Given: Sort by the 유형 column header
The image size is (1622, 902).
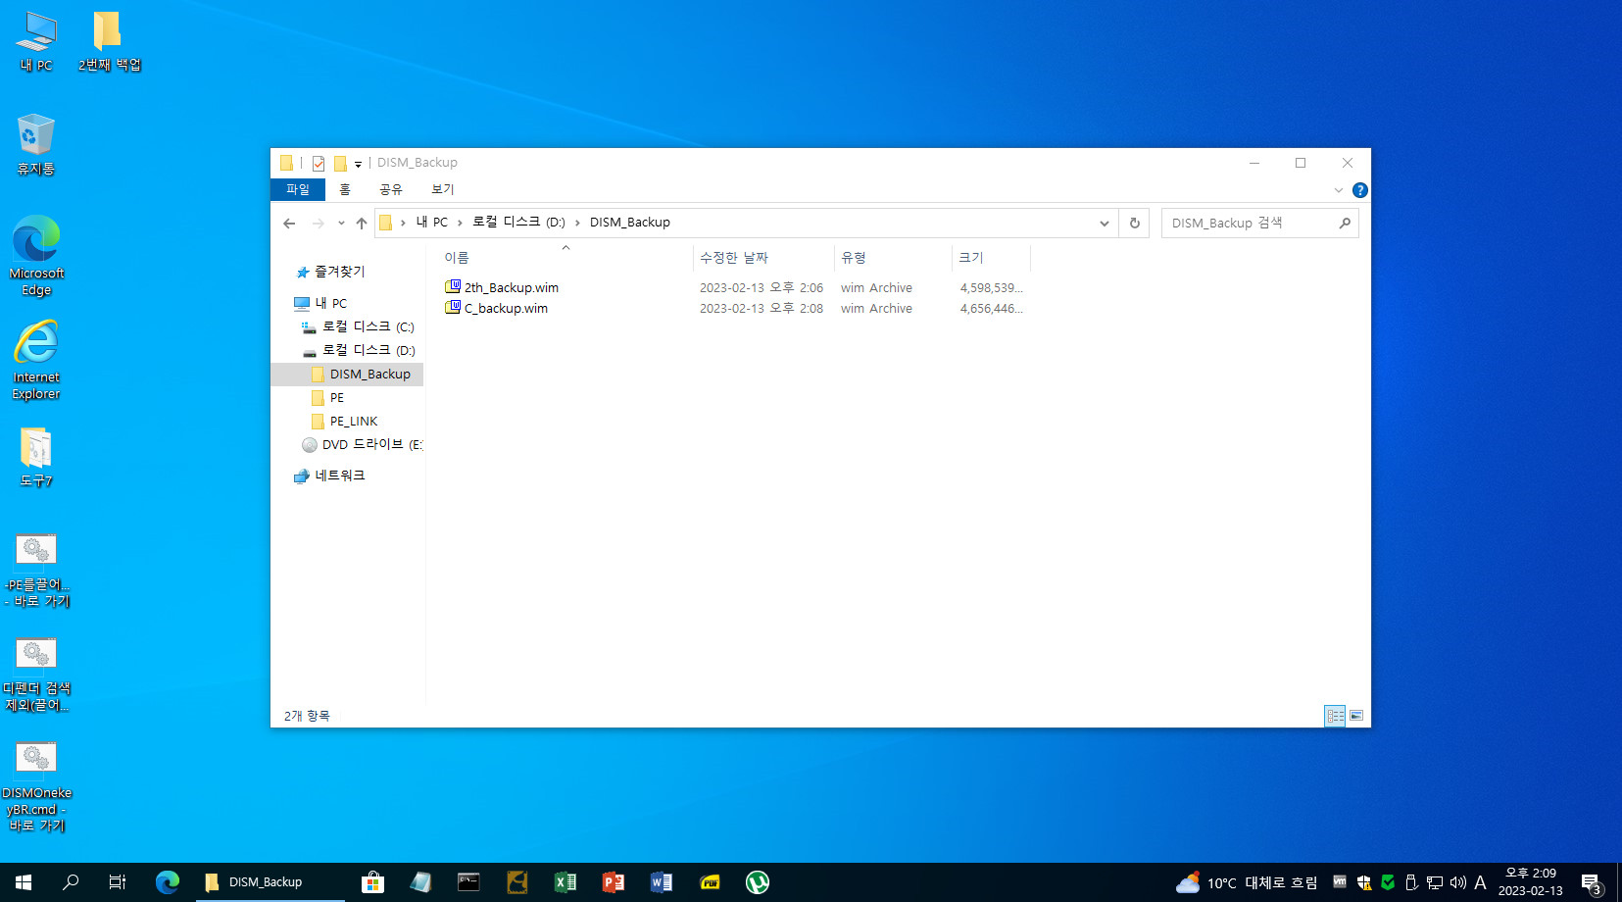Looking at the screenshot, I should (x=893, y=258).
